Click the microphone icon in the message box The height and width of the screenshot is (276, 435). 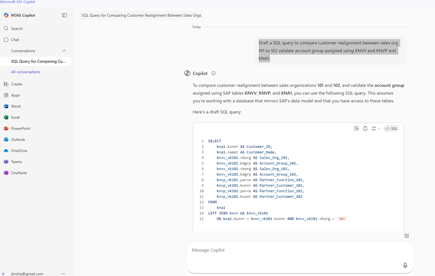[405, 265]
